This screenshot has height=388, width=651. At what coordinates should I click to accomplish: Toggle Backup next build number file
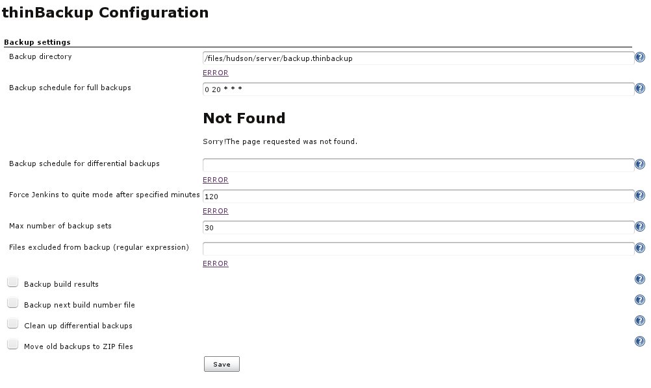[12, 303]
